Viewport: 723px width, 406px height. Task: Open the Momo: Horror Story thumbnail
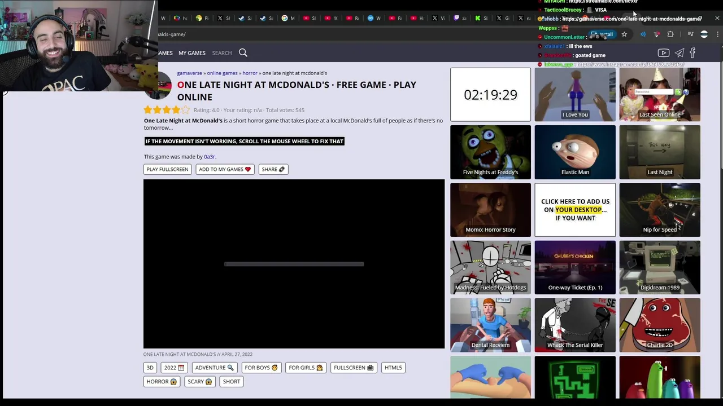click(x=490, y=210)
